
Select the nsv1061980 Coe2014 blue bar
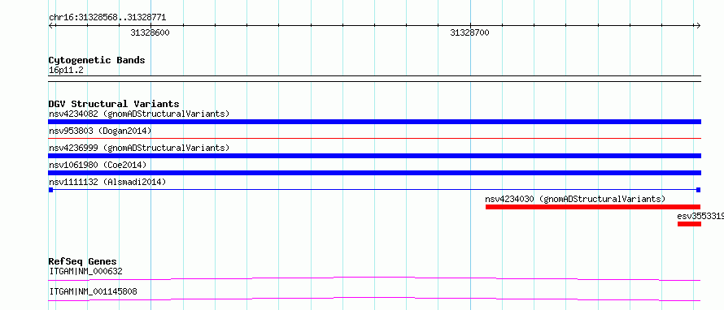374,173
